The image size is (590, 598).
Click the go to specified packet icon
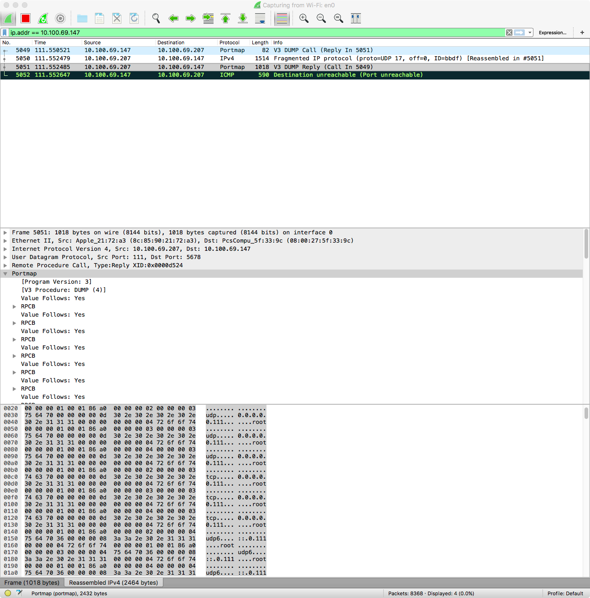point(208,19)
